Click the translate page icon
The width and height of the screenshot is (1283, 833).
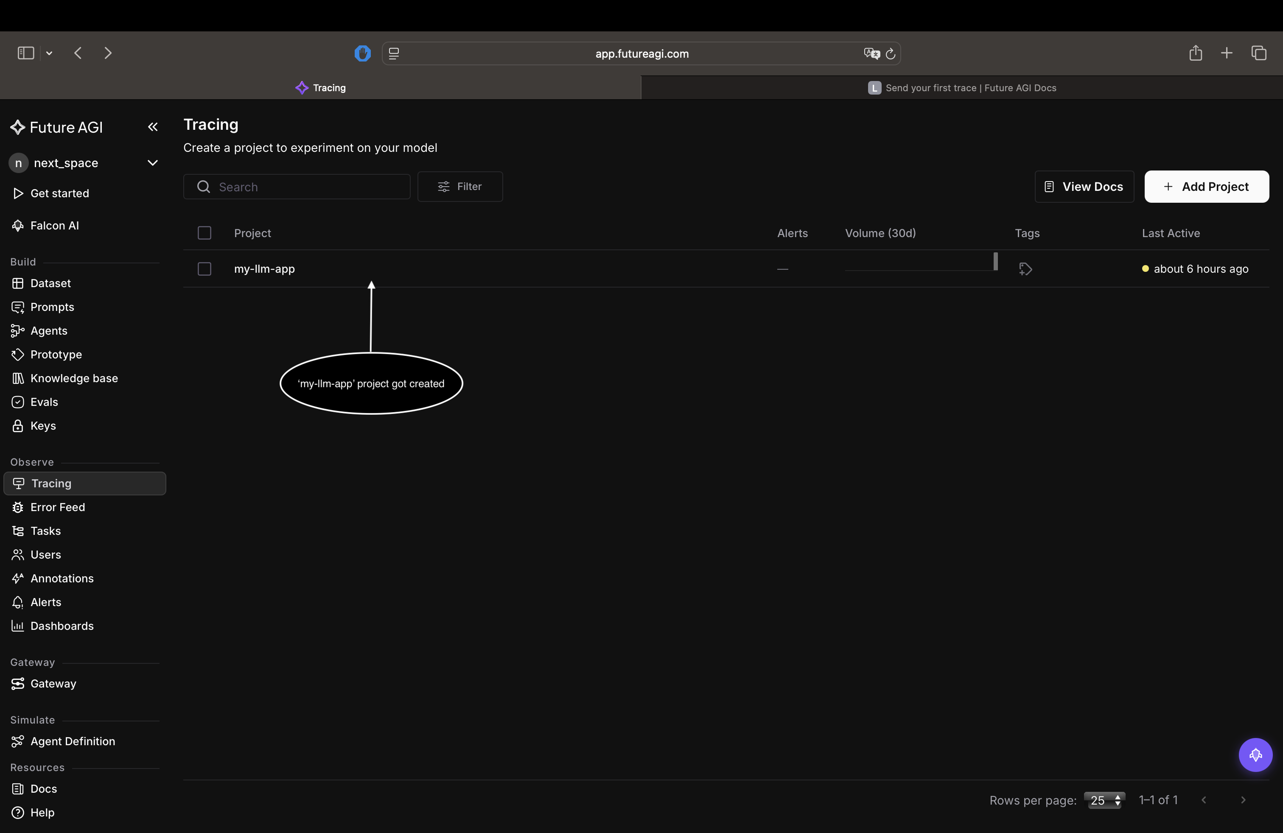pyautogui.click(x=871, y=54)
